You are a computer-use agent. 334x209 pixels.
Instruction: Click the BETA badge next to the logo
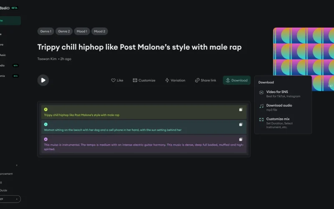[15, 8]
